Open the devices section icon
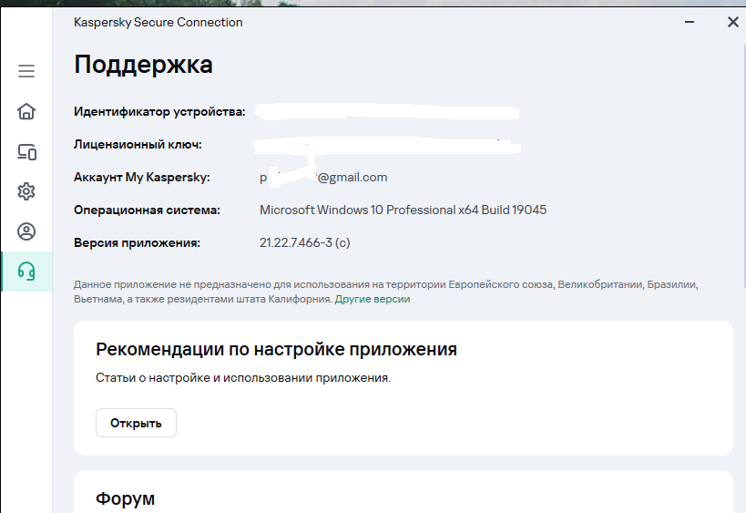746x513 pixels. click(x=26, y=152)
